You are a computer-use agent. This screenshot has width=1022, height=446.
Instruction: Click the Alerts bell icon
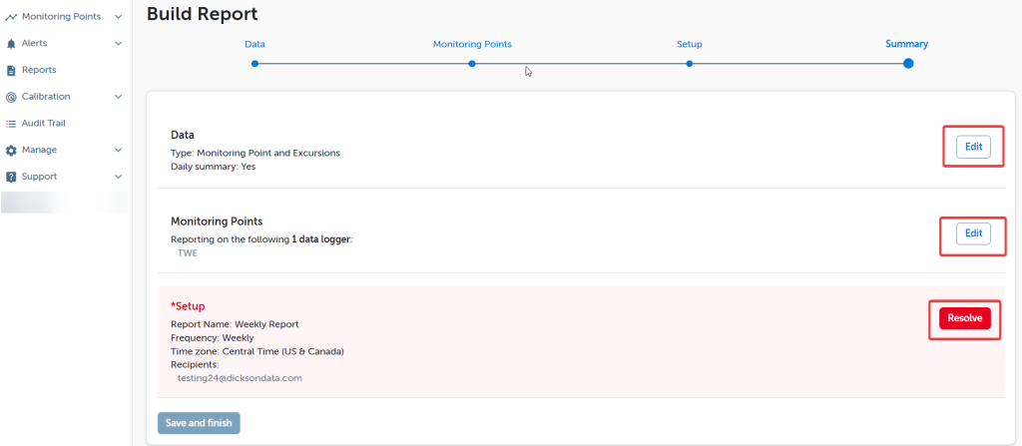tap(11, 44)
